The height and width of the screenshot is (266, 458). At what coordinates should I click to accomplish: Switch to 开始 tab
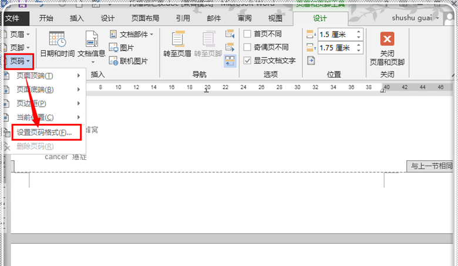46,18
